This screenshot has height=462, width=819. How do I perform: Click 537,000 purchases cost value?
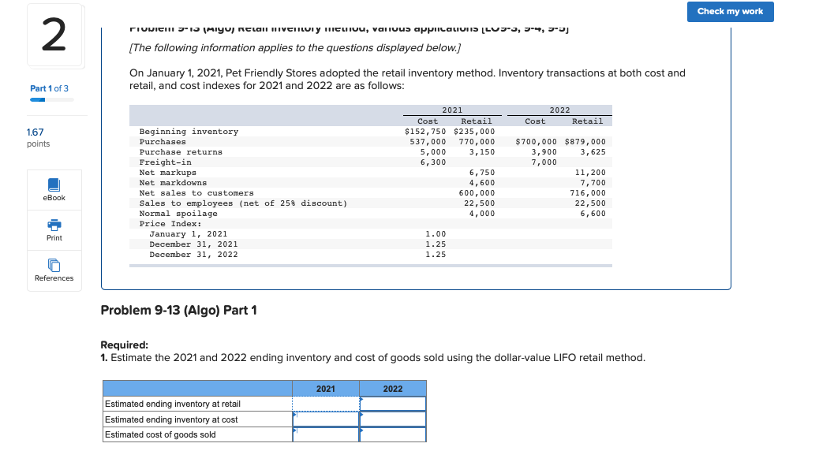click(x=428, y=141)
